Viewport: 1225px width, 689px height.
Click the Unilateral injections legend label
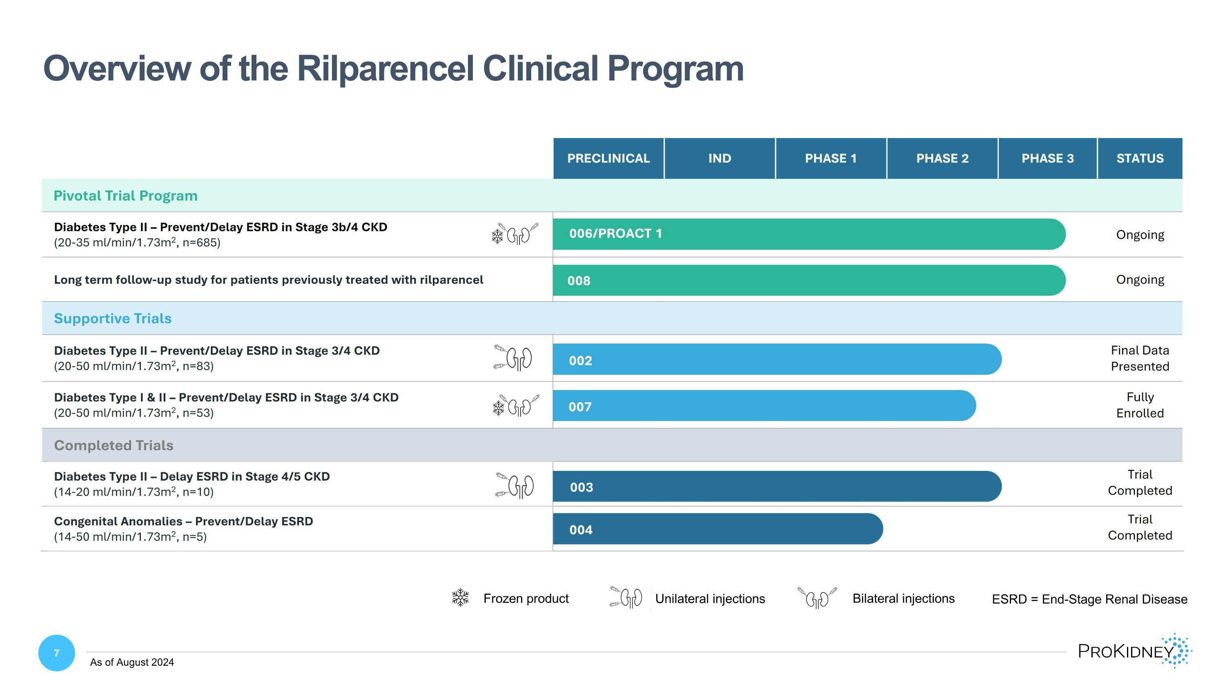coord(710,599)
